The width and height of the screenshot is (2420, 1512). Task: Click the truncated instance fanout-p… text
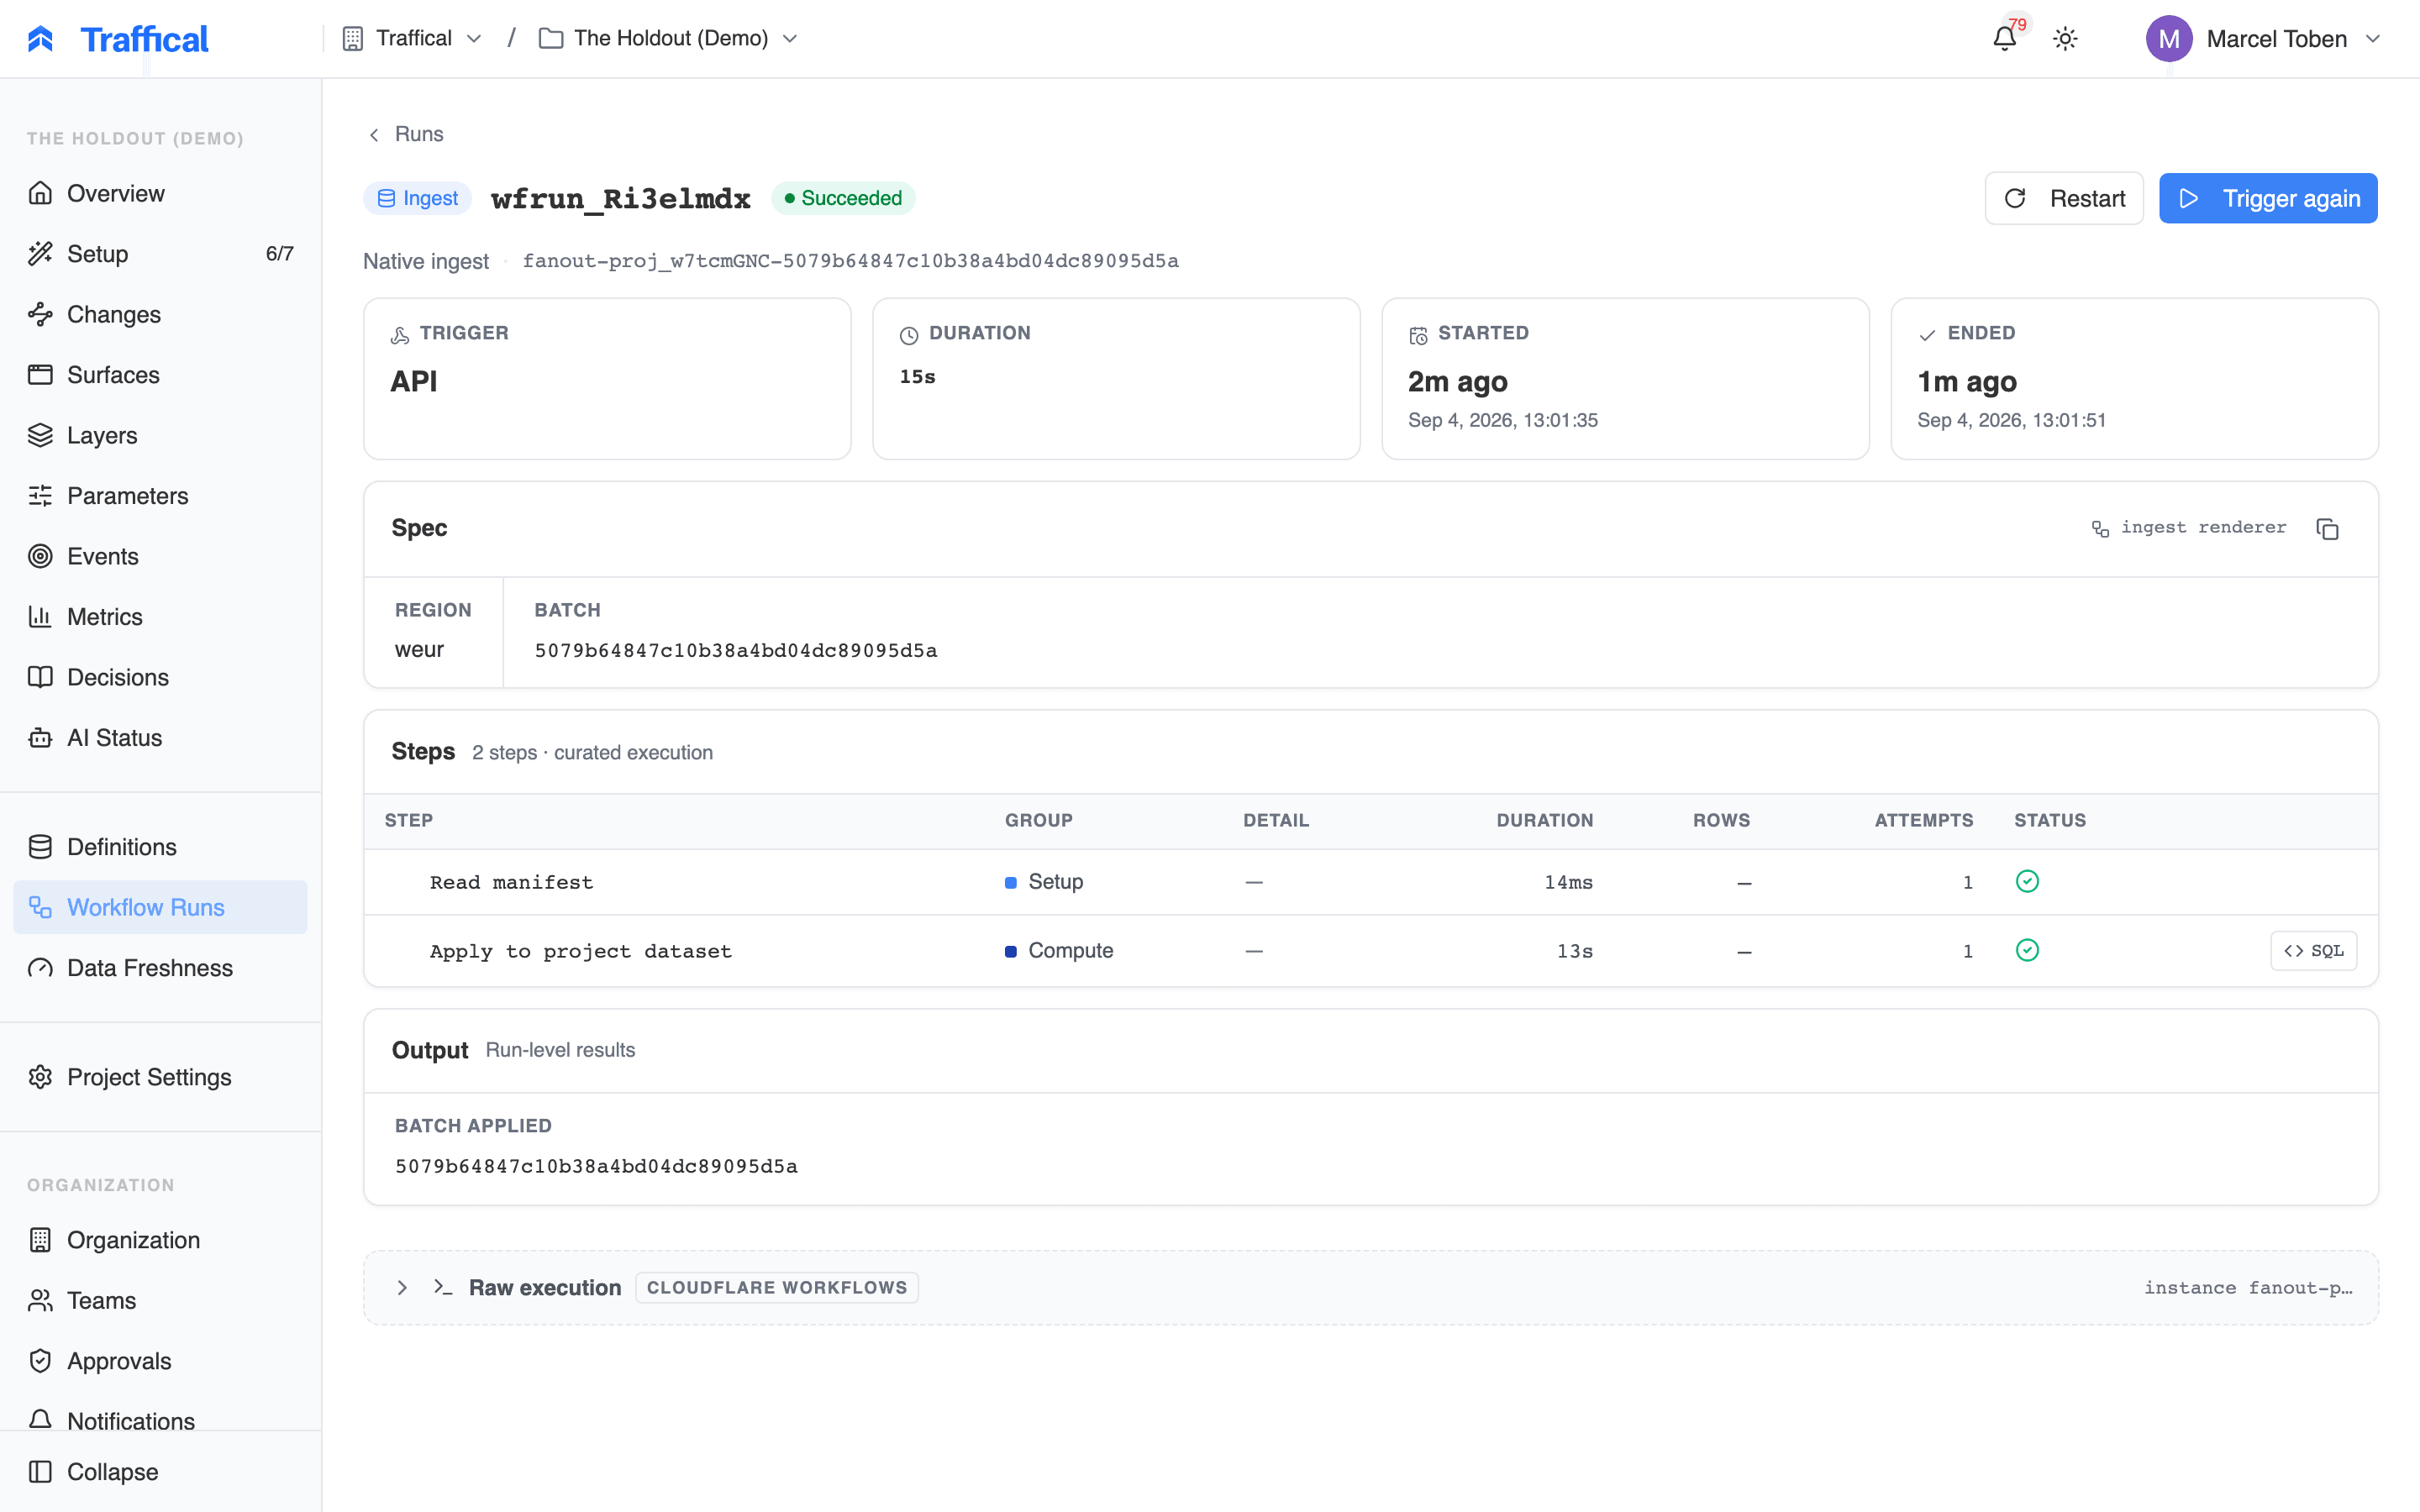tap(2247, 1288)
